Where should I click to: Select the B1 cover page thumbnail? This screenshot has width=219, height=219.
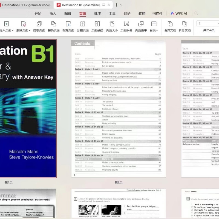28,109
